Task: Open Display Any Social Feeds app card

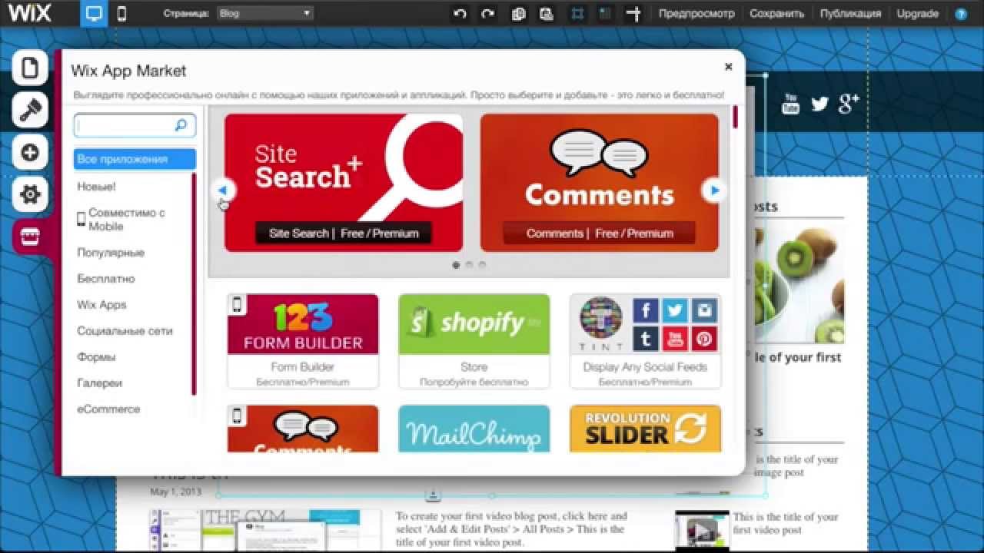Action: point(646,341)
